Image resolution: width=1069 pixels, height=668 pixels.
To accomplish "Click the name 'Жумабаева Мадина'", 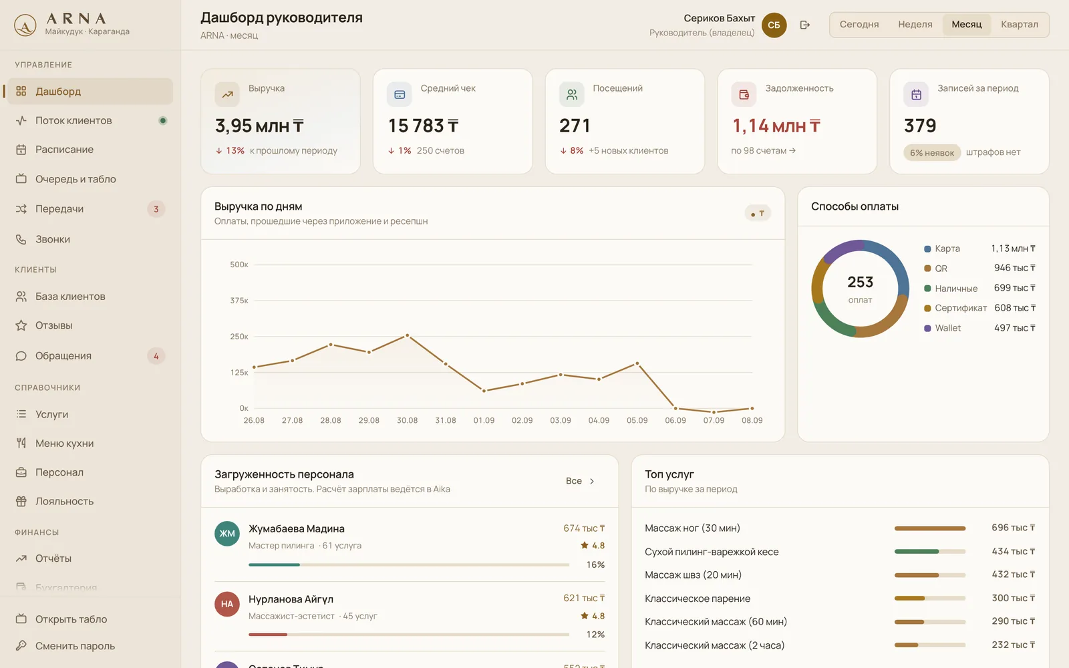I will pos(297,529).
